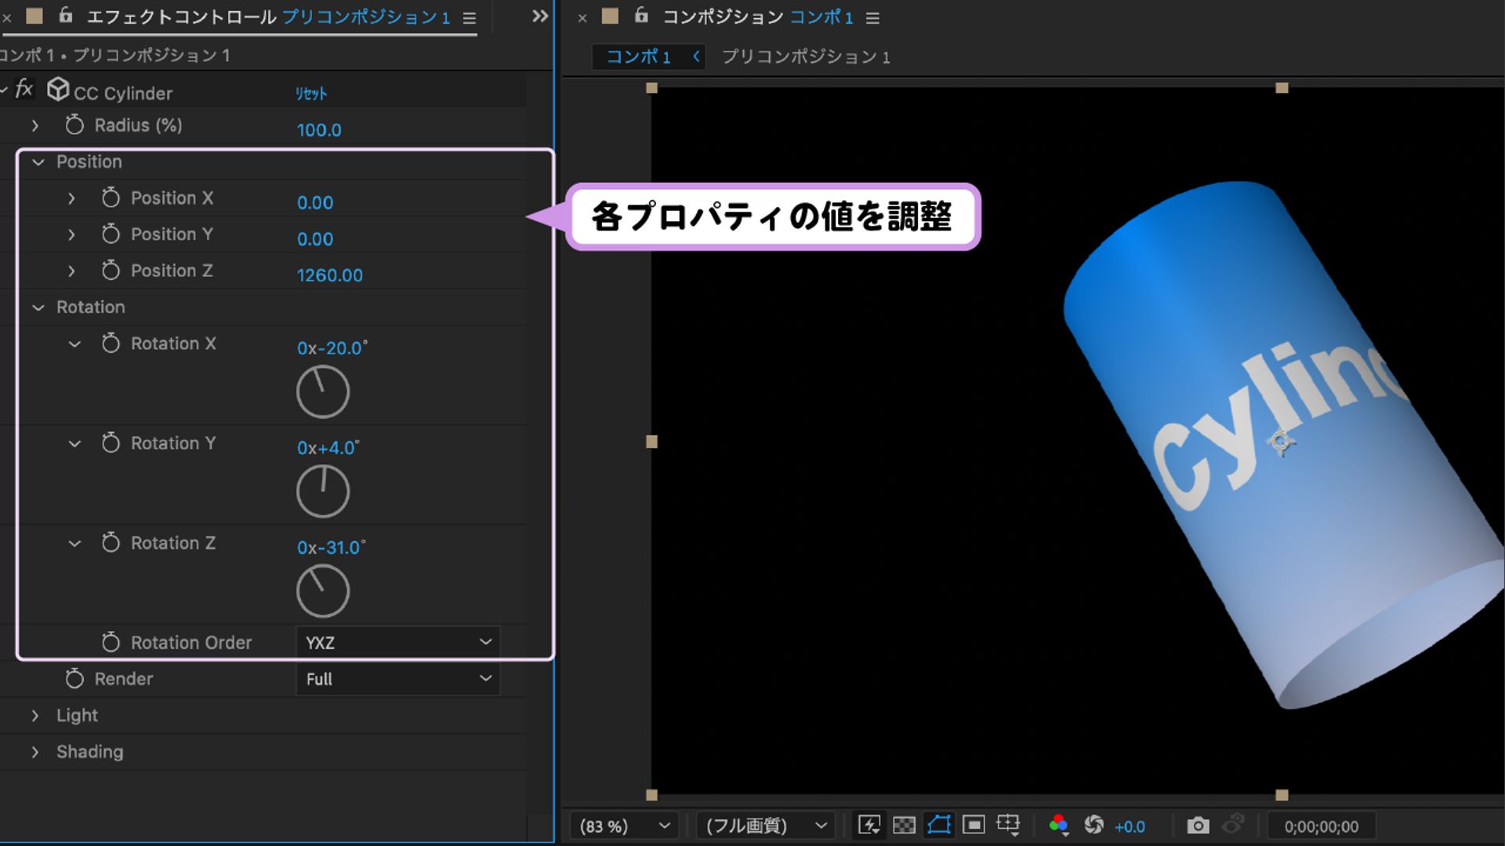The image size is (1505, 846).
Task: Open the 83% magnification dropdown
Action: click(x=624, y=826)
